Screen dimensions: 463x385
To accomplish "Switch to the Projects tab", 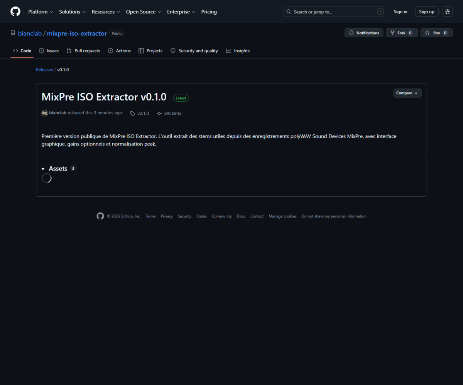I will pos(150,51).
